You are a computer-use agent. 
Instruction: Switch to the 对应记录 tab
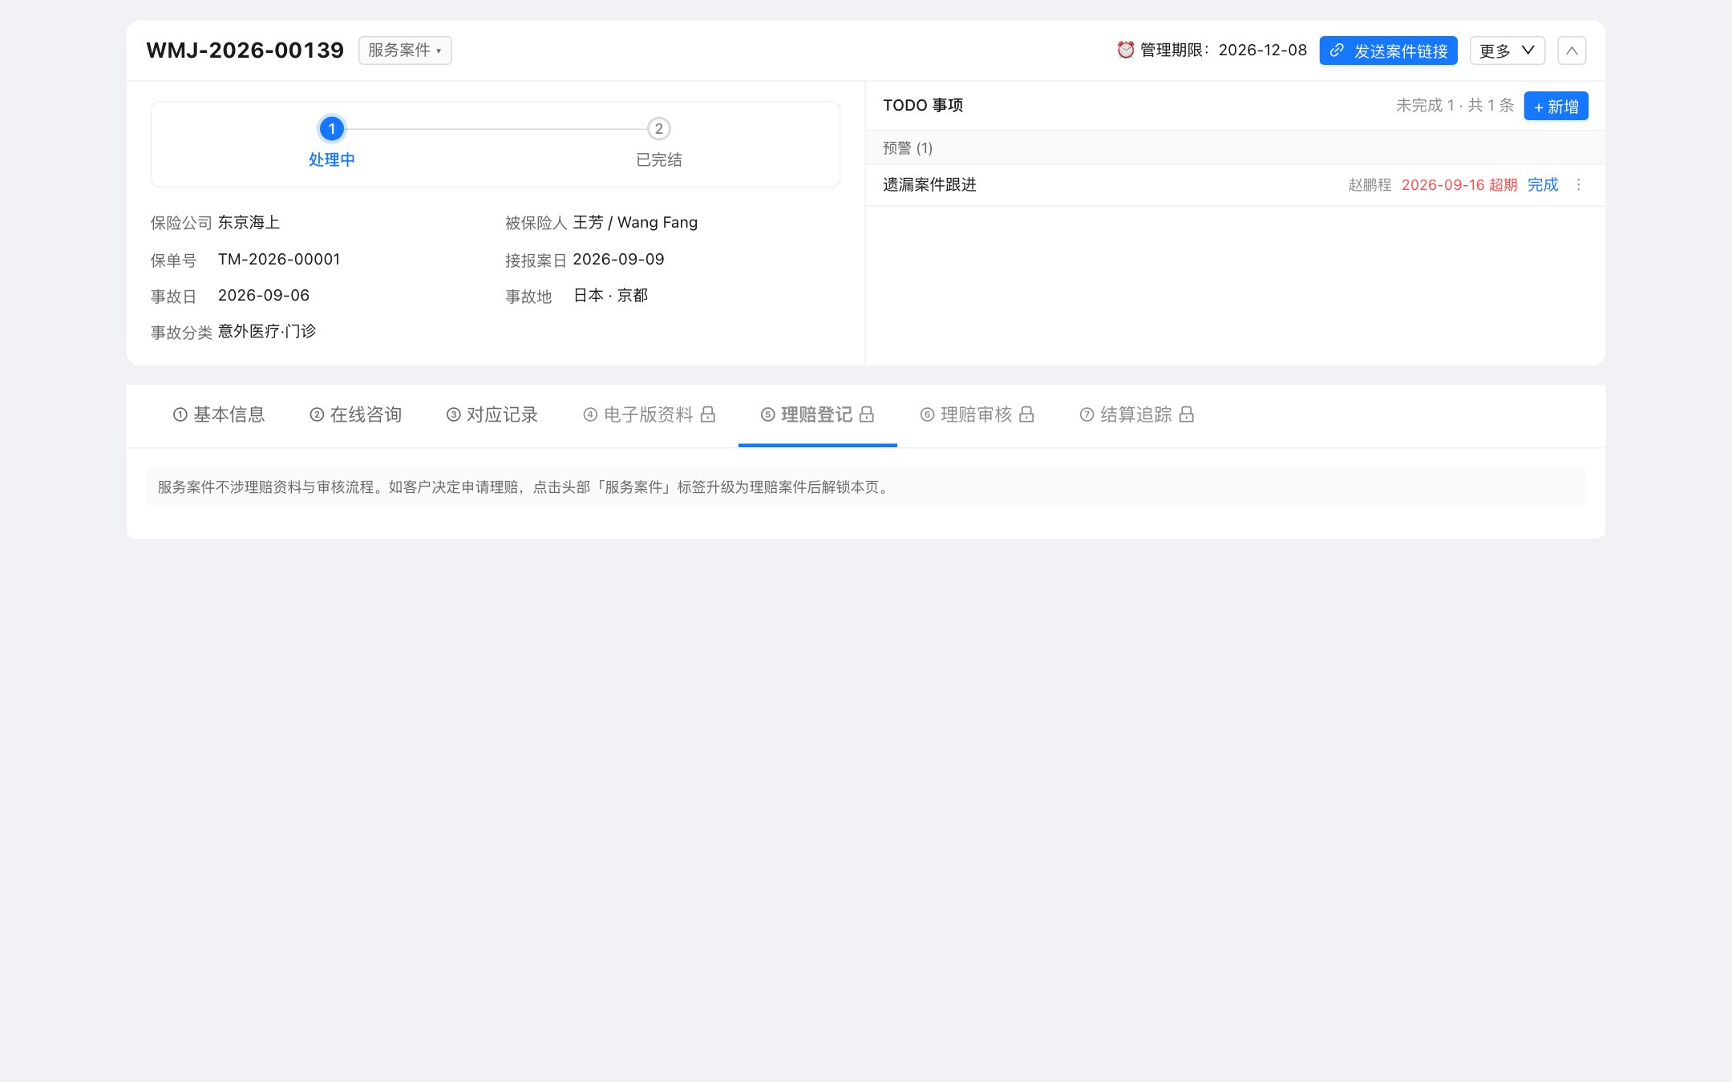tap(492, 414)
